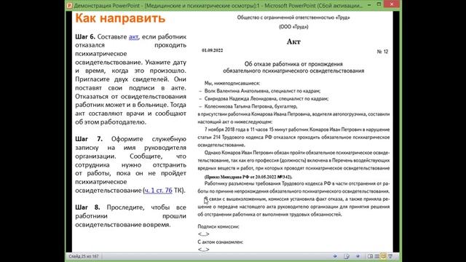Click name «Свиридова Надежда Леонидовна» line
The height and width of the screenshot is (262, 466).
[266, 99]
